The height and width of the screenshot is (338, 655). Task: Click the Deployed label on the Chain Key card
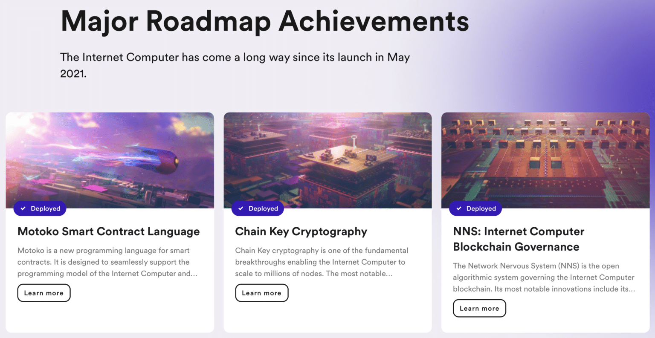pyautogui.click(x=263, y=208)
